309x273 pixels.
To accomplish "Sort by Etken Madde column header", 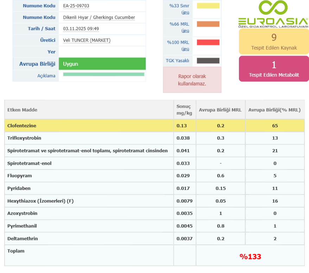I will [x=22, y=110].
